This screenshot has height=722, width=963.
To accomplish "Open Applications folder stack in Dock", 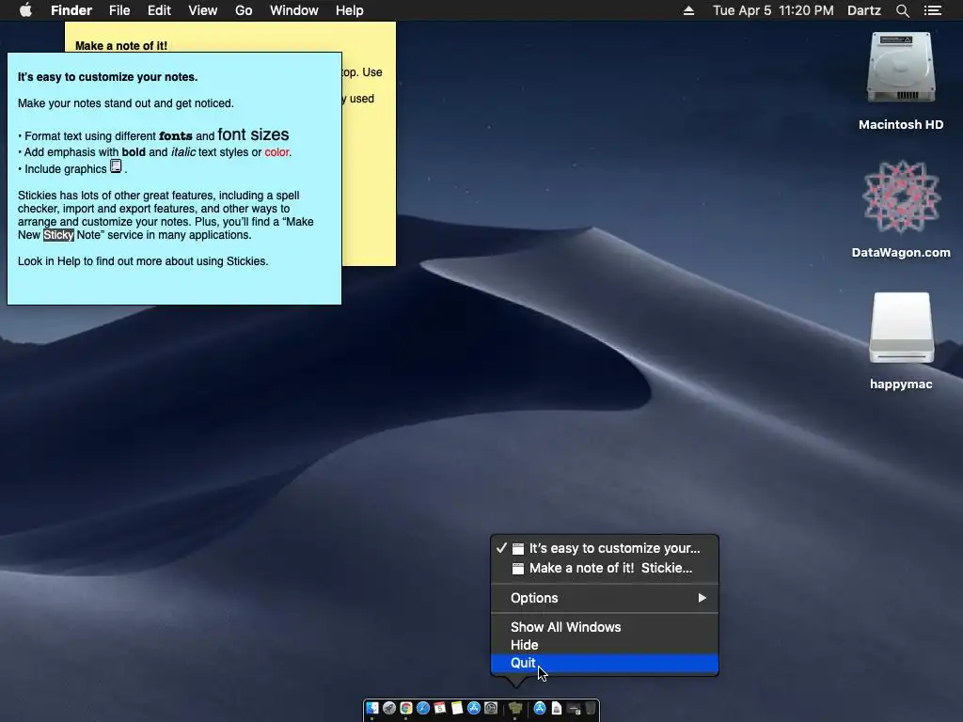I will [x=540, y=709].
